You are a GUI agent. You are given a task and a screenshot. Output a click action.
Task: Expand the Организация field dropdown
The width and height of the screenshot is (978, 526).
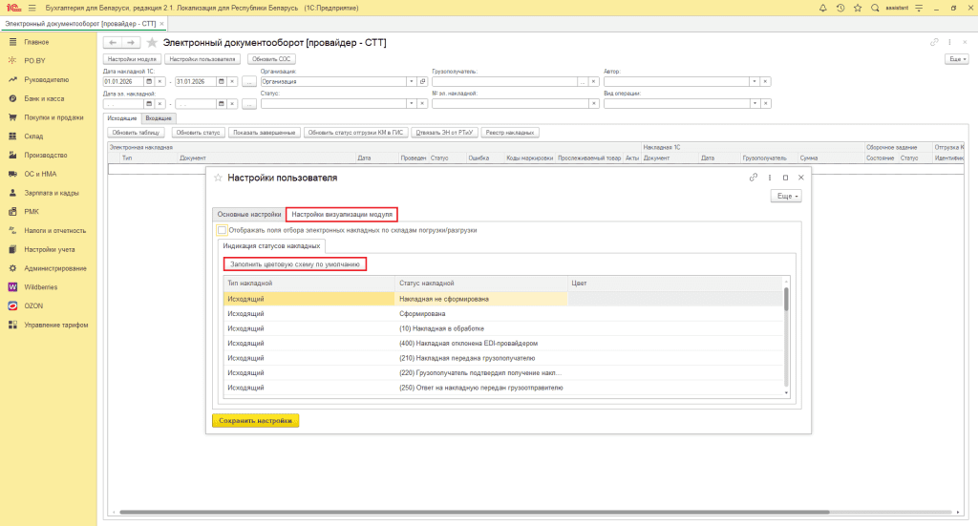point(411,82)
